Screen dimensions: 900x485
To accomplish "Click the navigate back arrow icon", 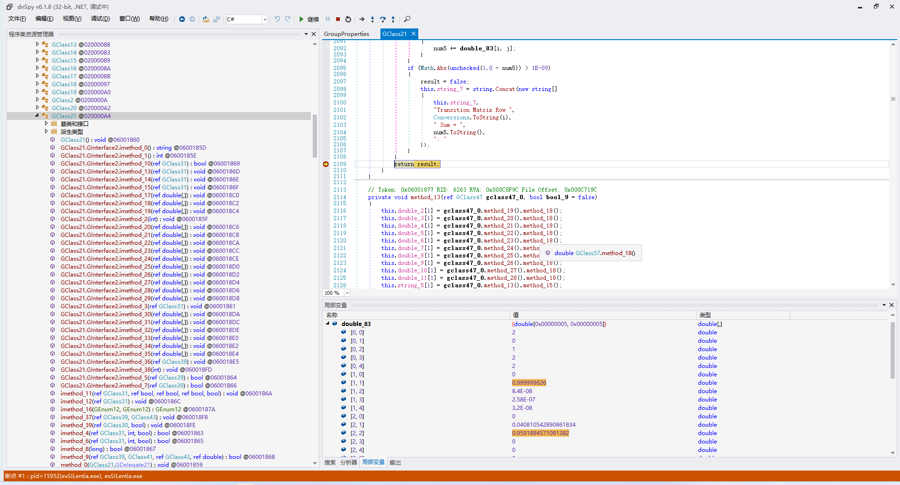I will [x=182, y=19].
